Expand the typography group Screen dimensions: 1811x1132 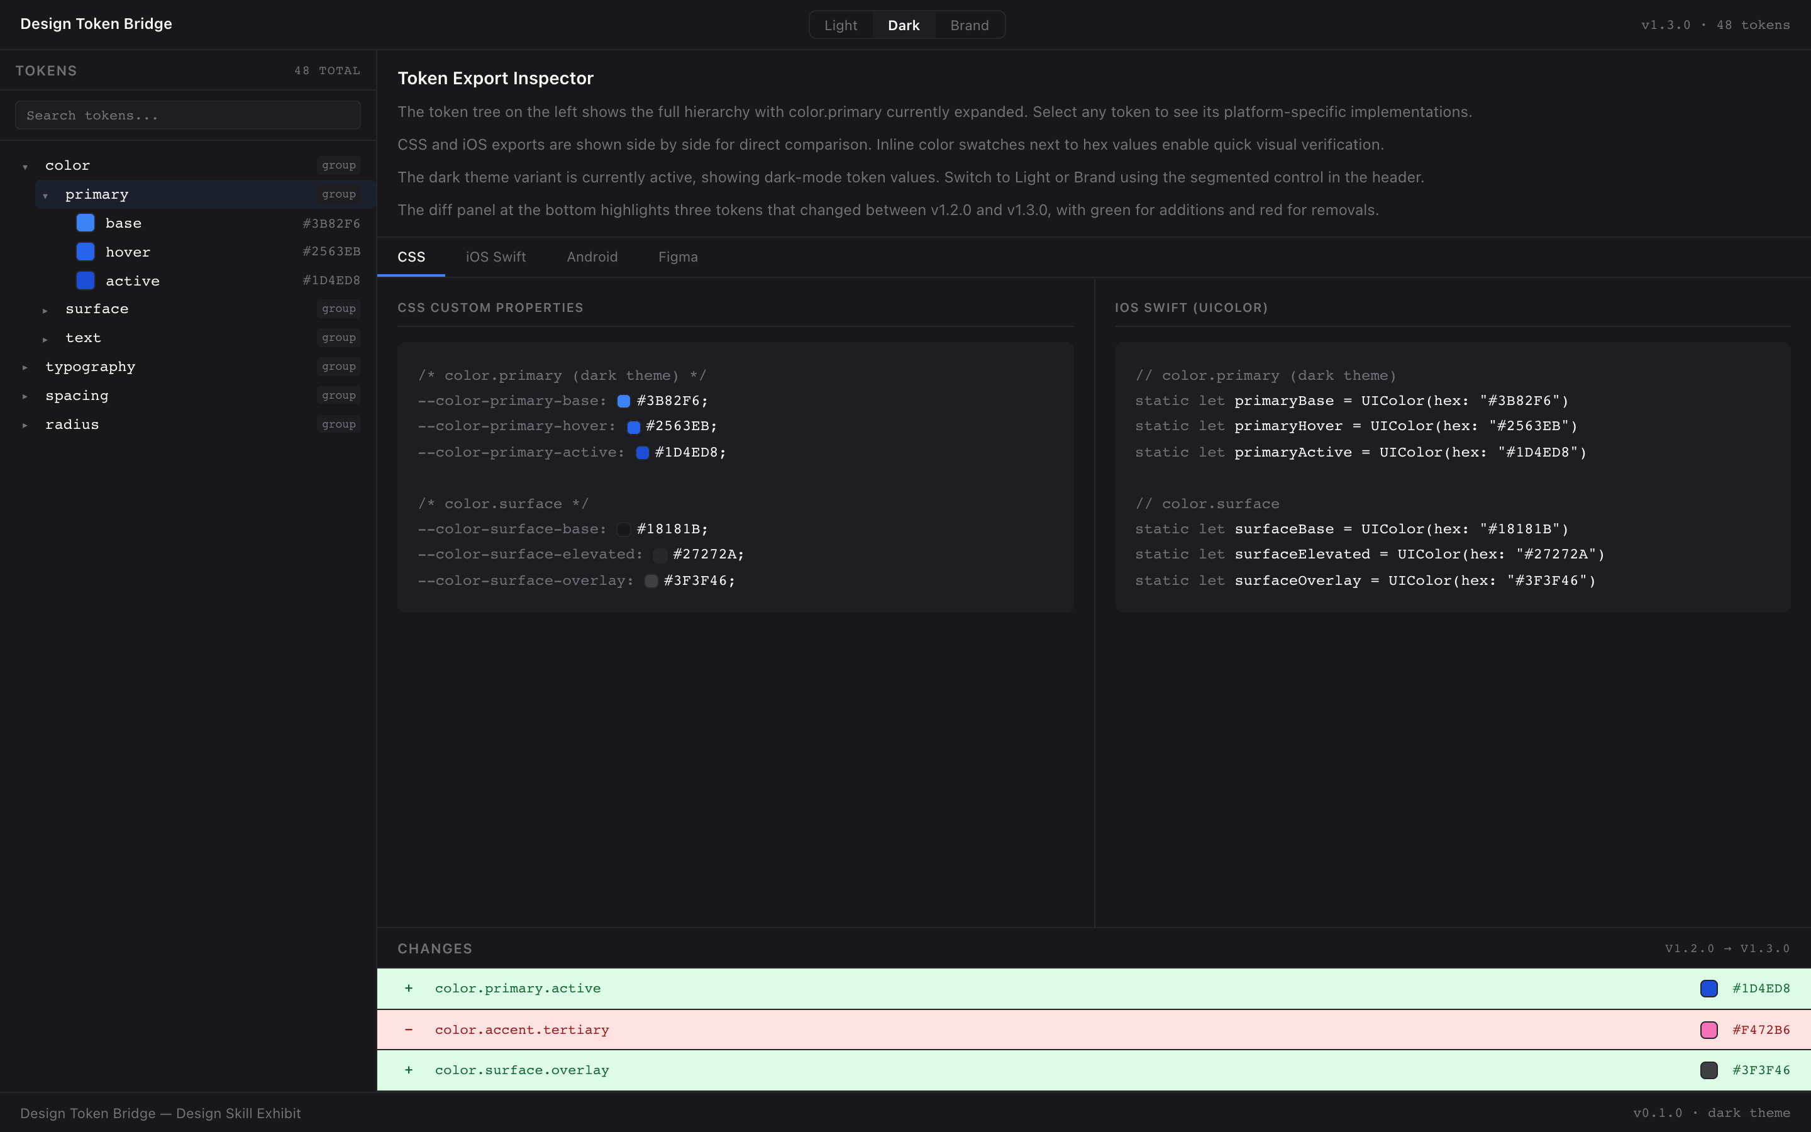(x=25, y=368)
